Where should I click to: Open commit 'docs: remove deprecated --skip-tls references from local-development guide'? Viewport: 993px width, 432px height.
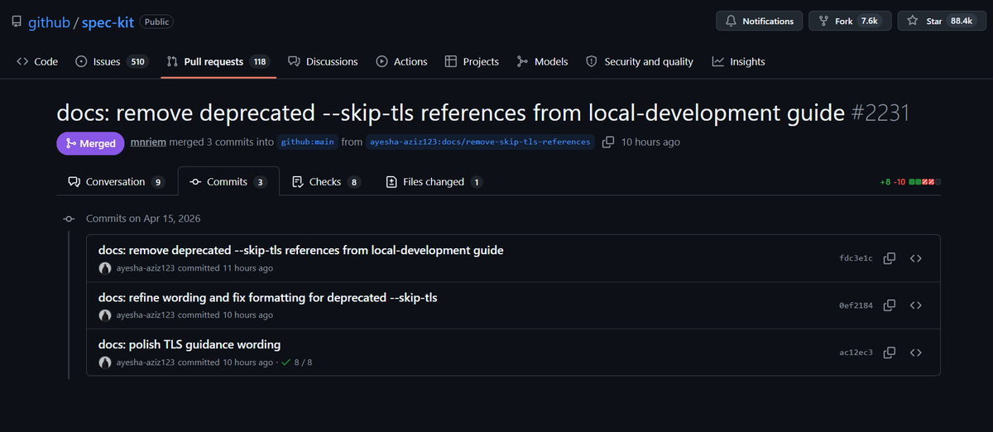pyautogui.click(x=301, y=250)
